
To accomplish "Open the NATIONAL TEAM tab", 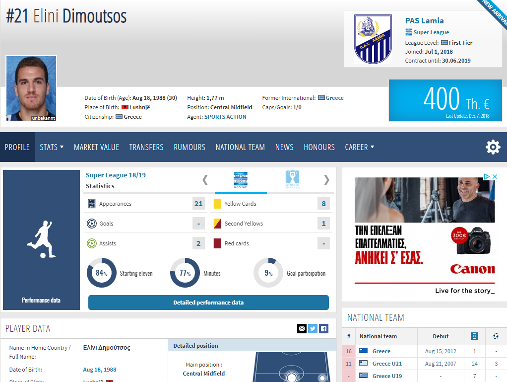I will click(x=240, y=147).
